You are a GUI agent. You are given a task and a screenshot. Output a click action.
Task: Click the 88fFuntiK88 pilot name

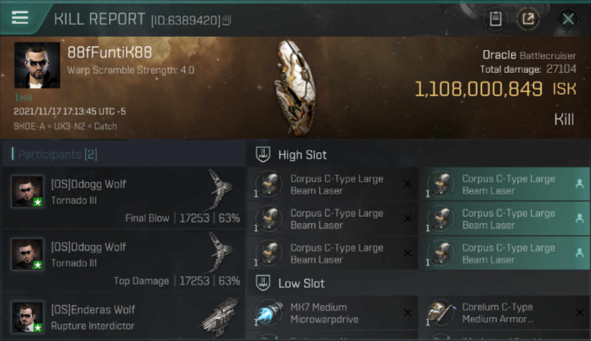click(110, 52)
